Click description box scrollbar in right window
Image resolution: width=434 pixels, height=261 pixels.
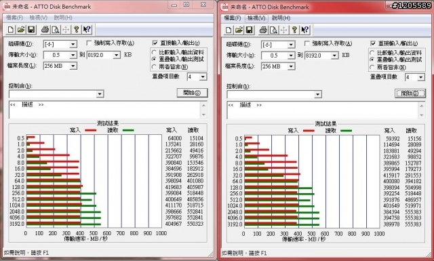coord(422,111)
